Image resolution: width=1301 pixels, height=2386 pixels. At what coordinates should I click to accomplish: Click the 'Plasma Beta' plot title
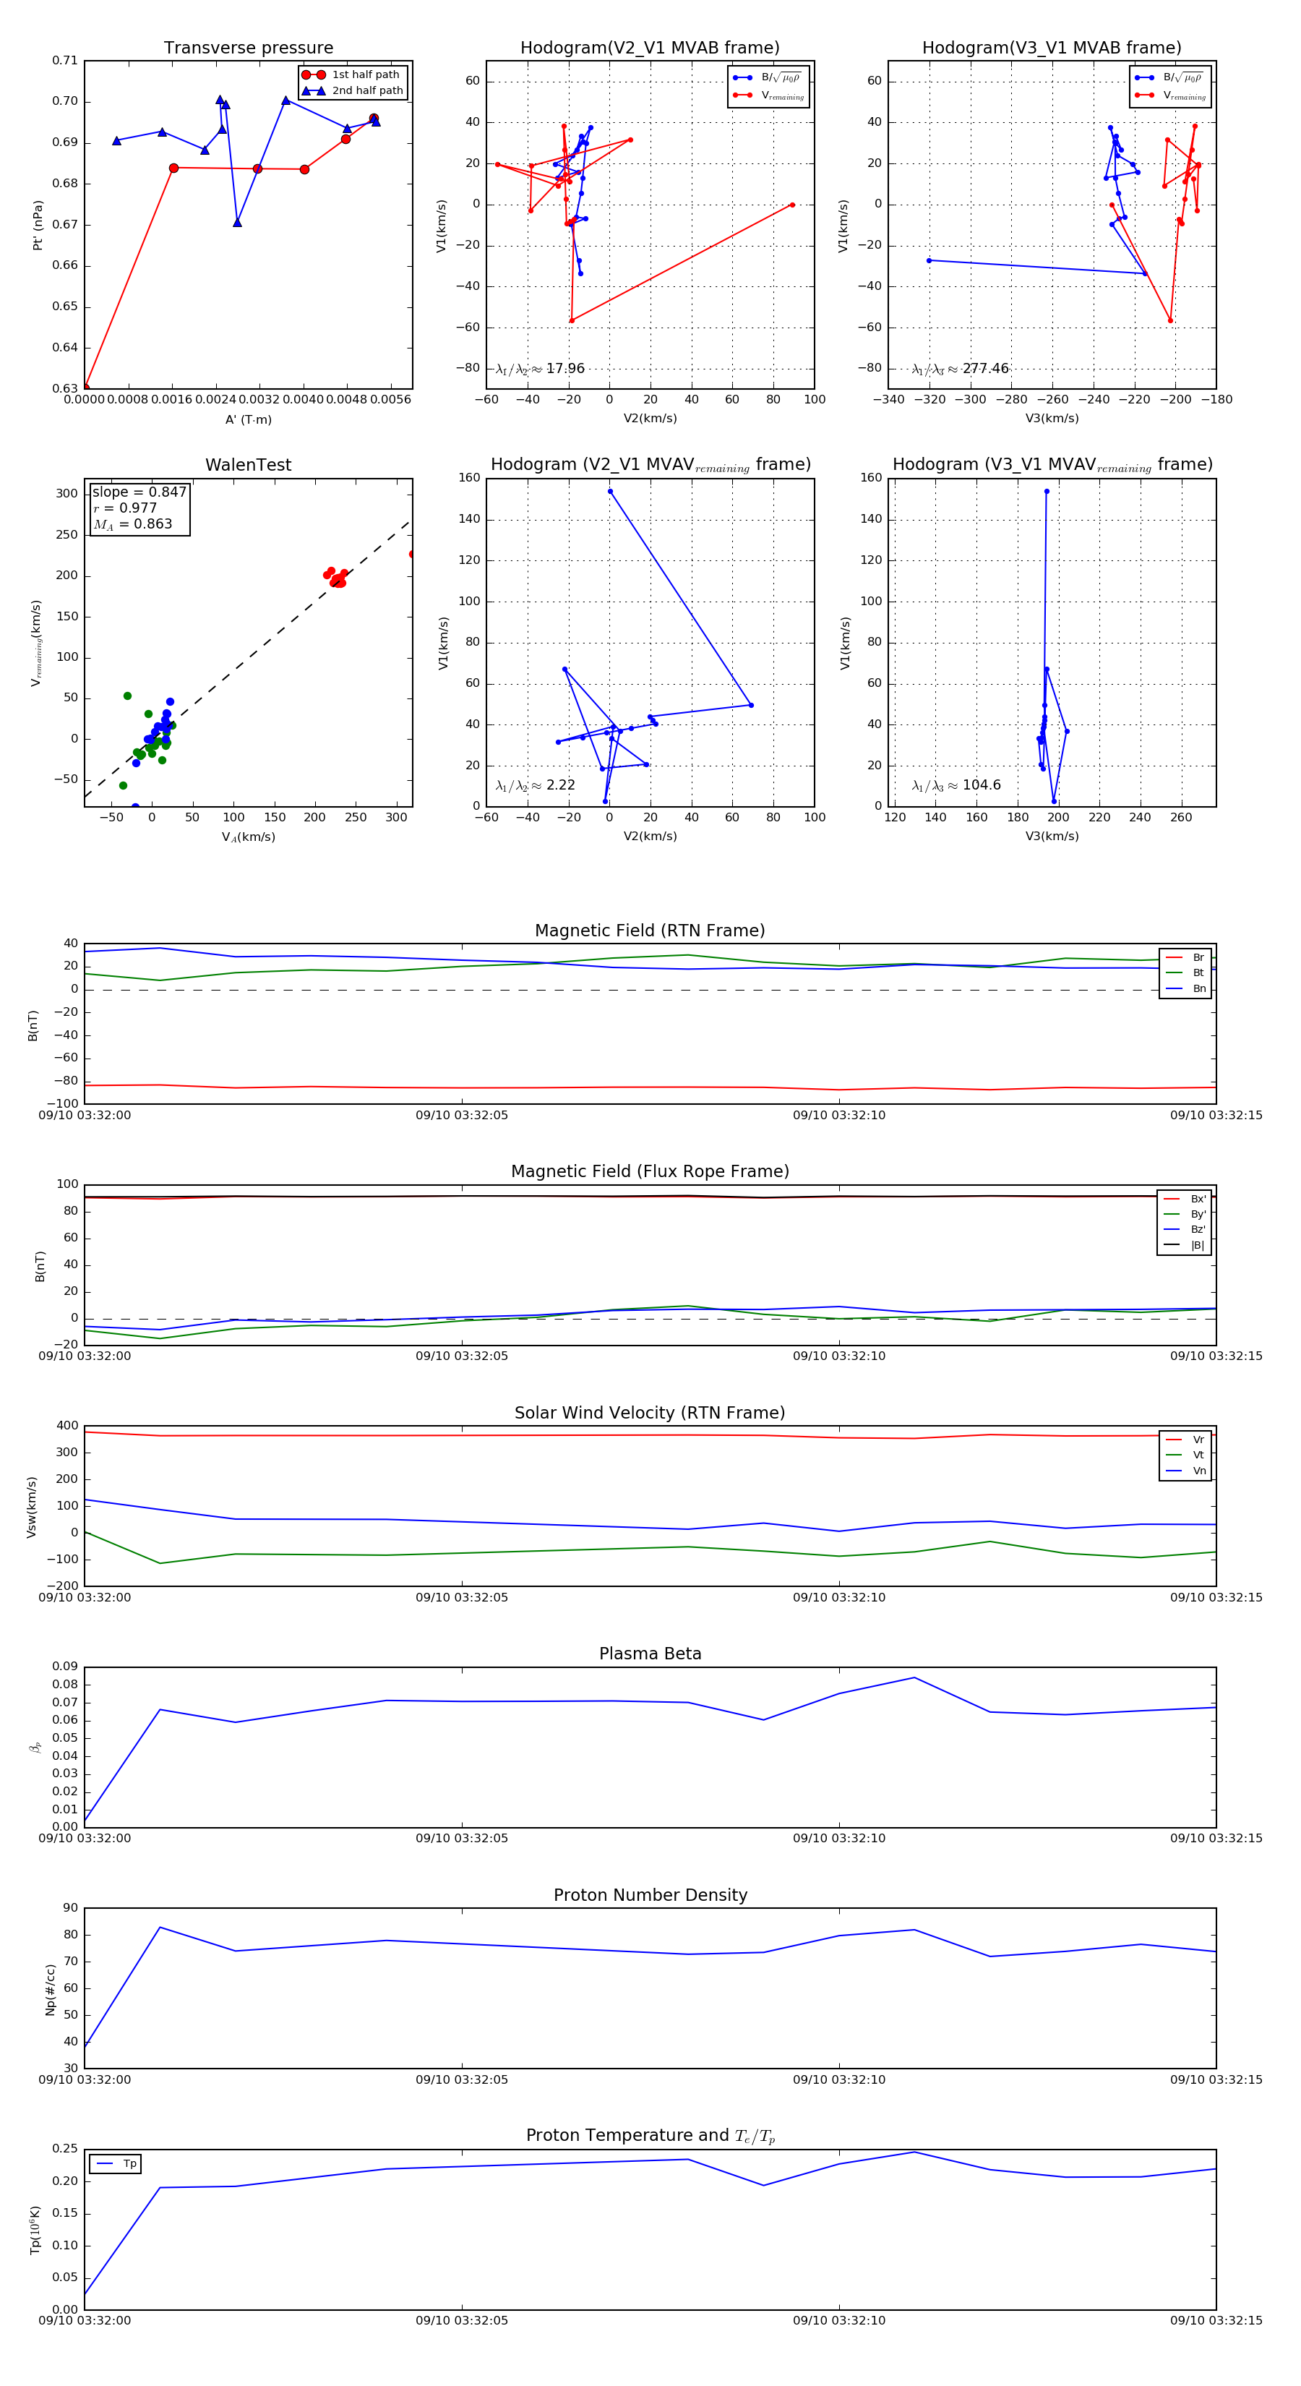[650, 1654]
